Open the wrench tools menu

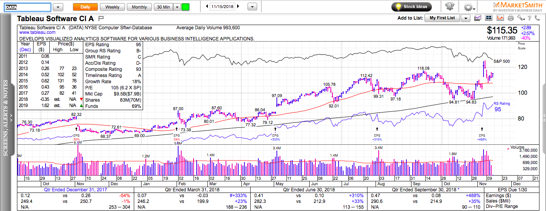point(521,18)
